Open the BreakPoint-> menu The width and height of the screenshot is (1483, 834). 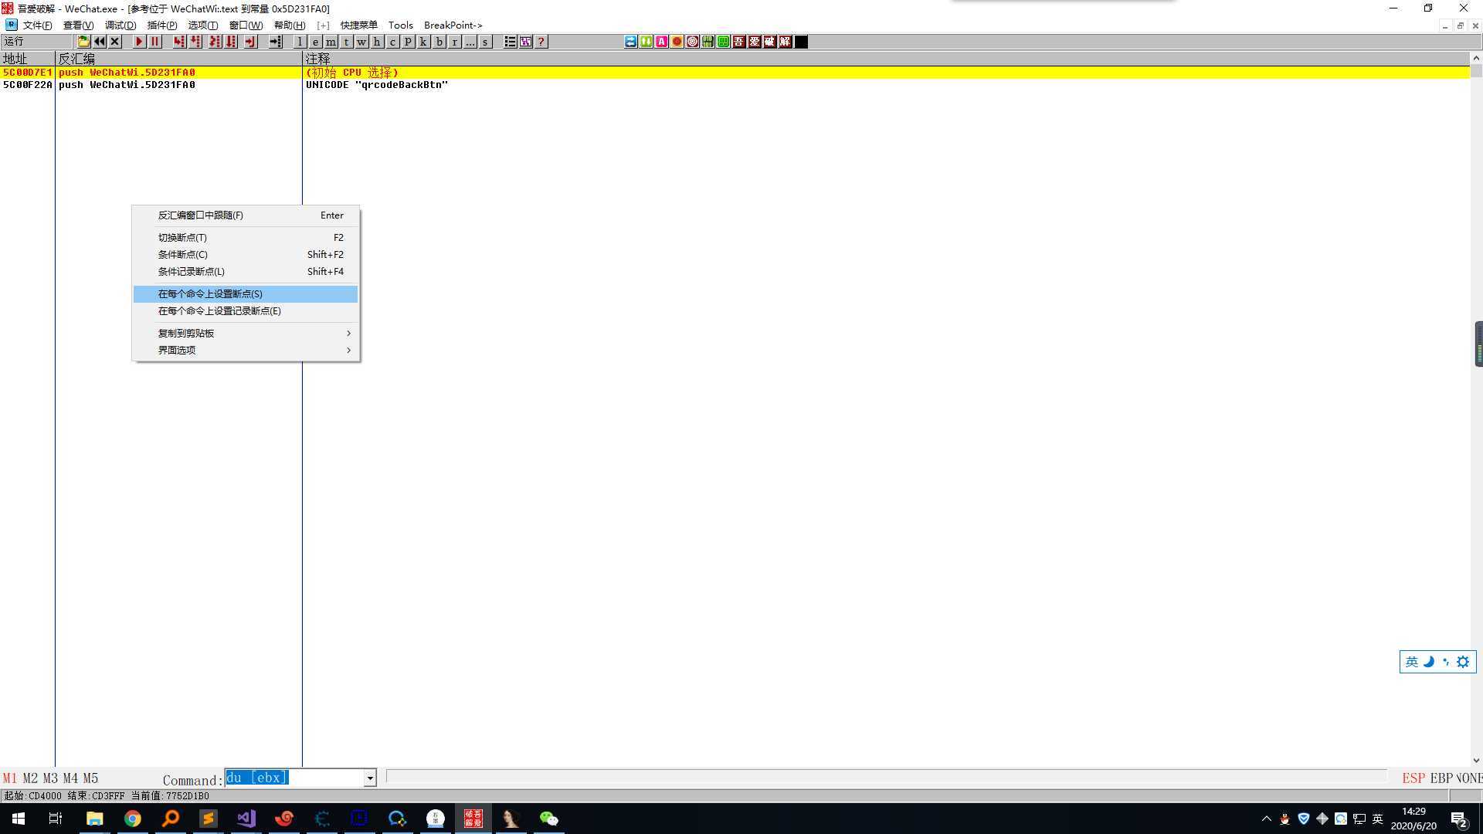453,25
